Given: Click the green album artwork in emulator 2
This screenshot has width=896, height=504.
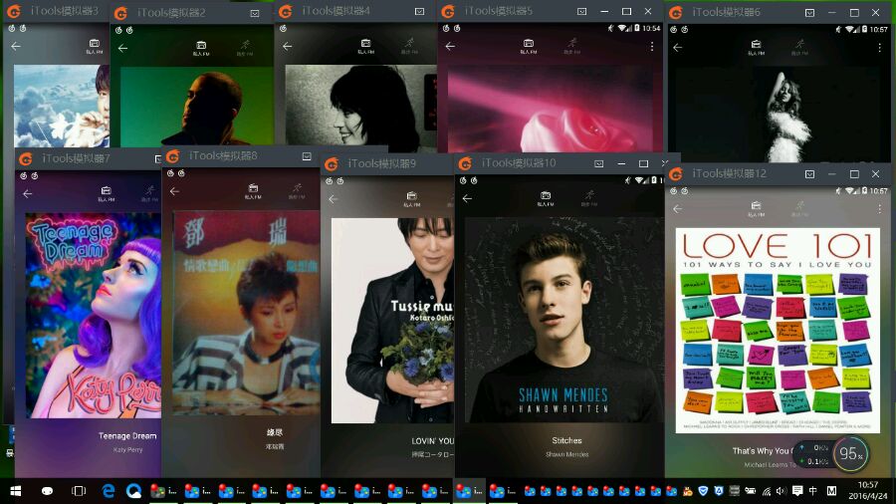Looking at the screenshot, I should (x=197, y=107).
